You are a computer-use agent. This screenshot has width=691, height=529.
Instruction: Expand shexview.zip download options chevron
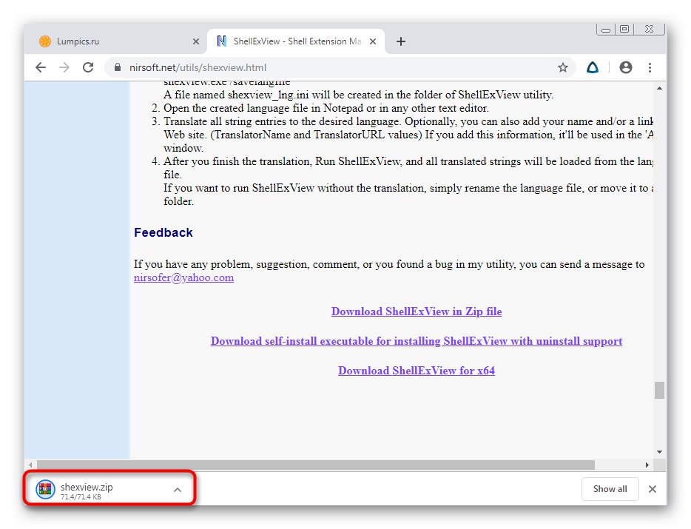(x=178, y=490)
